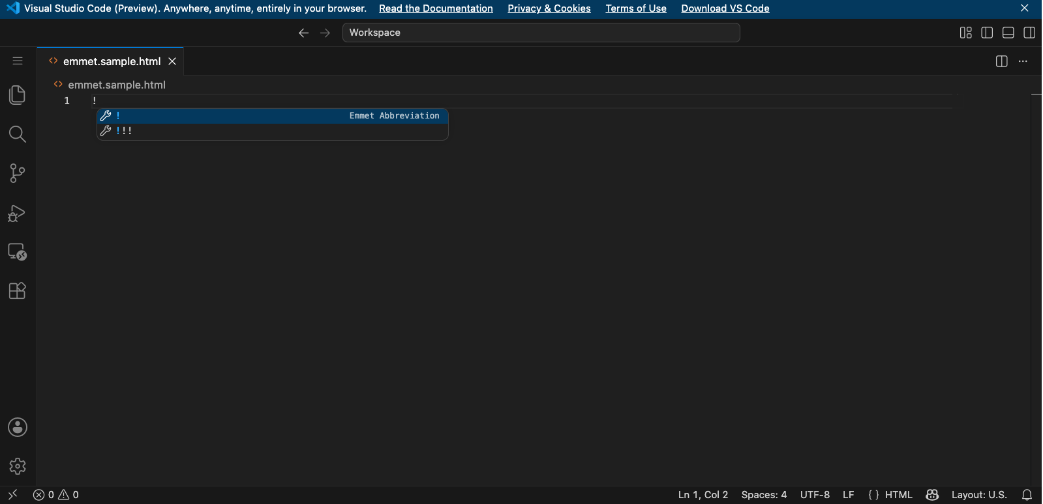Open the Explorer view in activity bar
The height and width of the screenshot is (504, 1043).
pos(18,95)
